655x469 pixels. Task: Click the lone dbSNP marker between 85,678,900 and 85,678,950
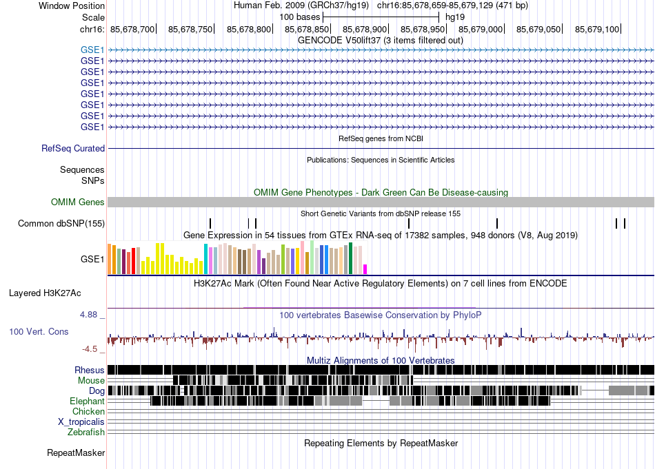tap(409, 223)
